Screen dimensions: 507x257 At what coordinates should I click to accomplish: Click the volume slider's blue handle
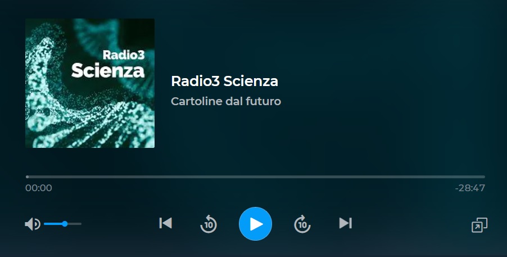click(65, 224)
